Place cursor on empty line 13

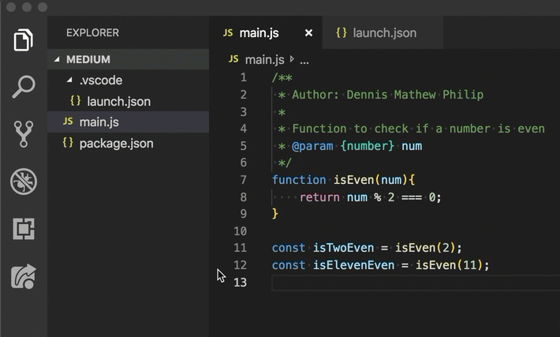[416, 283]
